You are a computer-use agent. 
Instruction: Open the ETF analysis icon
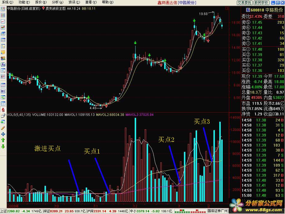3,77
